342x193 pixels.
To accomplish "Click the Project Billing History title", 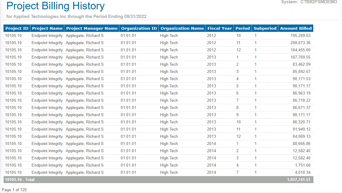I will coord(56,6).
